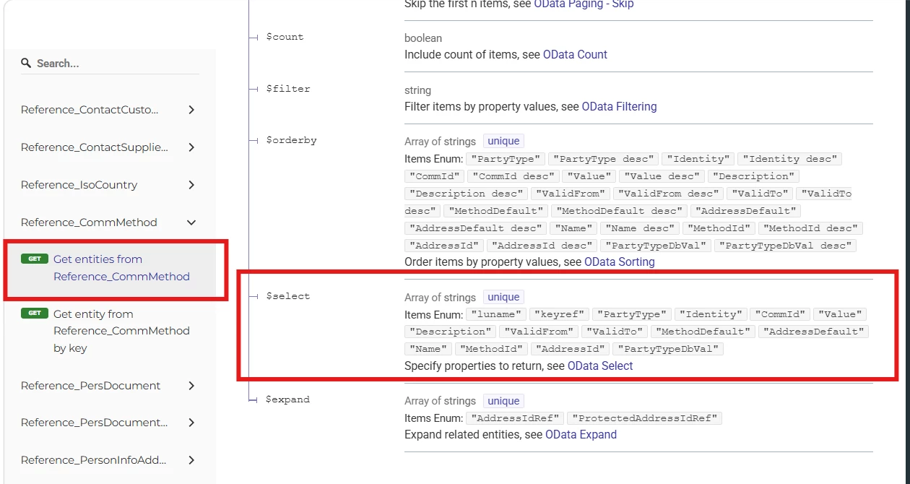Expand Reference_IsoCountry section chevron
The height and width of the screenshot is (484, 910).
point(191,185)
